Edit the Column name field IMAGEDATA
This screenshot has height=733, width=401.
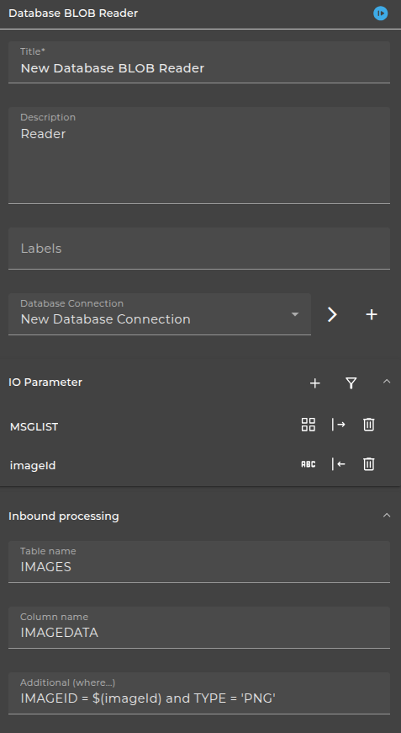coord(199,628)
